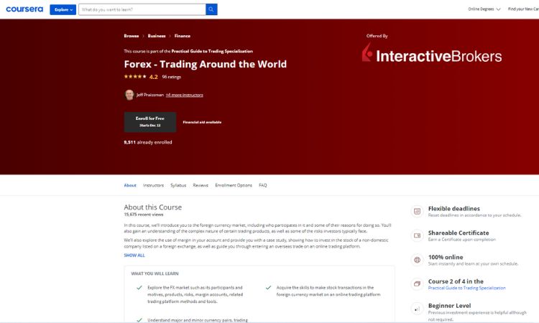539x323 pixels.
Task: Click the '15,675 recent views' text
Action: pos(144,215)
